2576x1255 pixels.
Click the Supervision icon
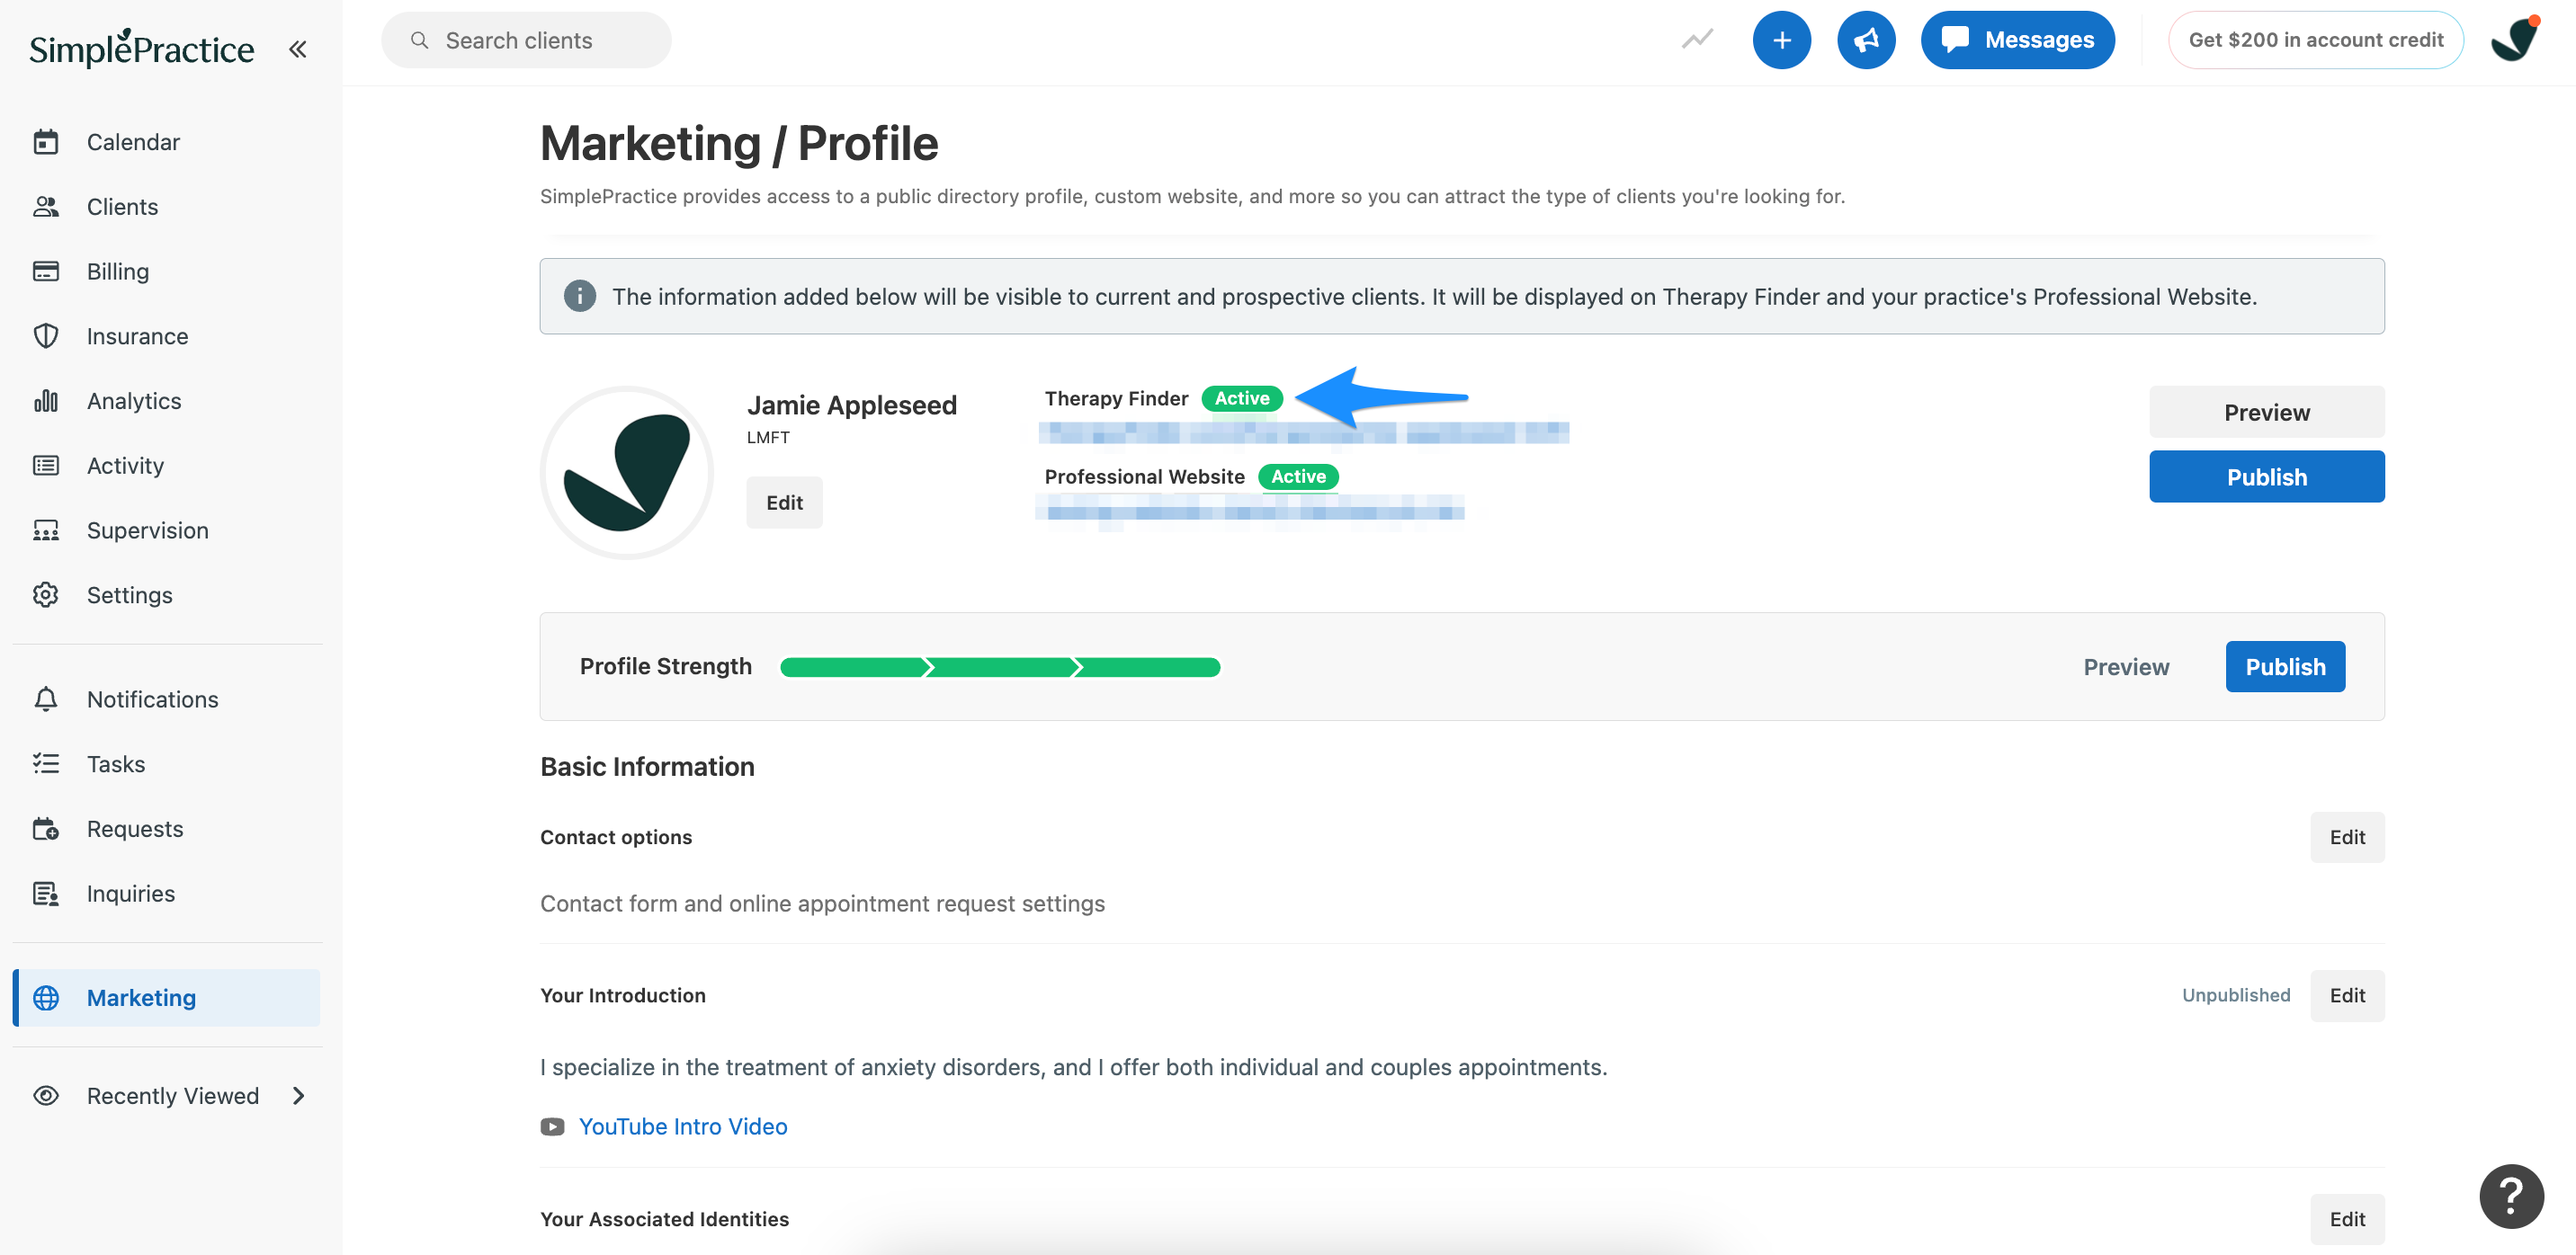(46, 530)
